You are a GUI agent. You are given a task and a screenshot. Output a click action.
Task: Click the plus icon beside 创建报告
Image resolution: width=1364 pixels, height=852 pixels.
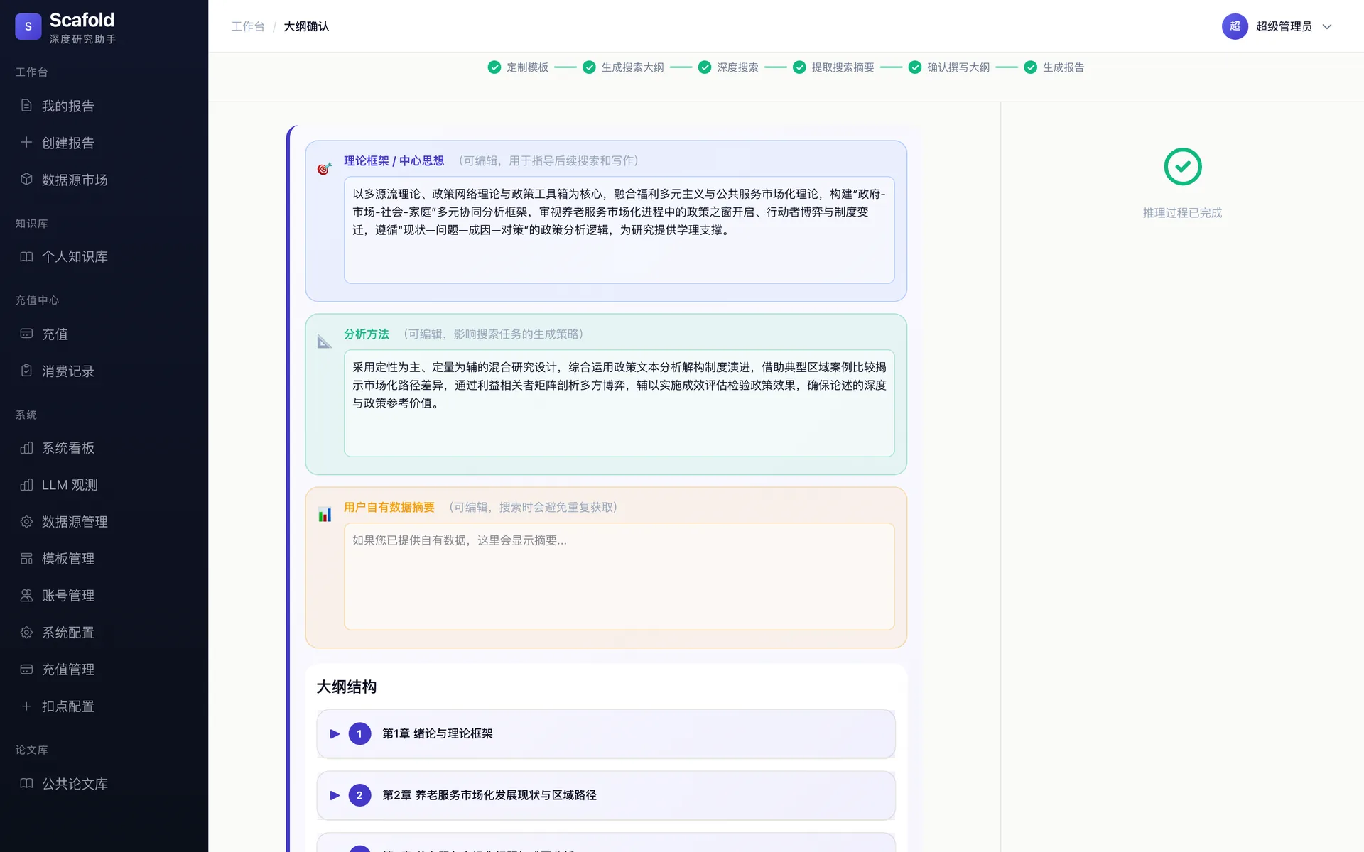[x=26, y=143]
